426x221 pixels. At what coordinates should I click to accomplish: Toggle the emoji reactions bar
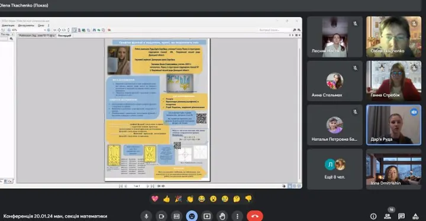click(192, 216)
